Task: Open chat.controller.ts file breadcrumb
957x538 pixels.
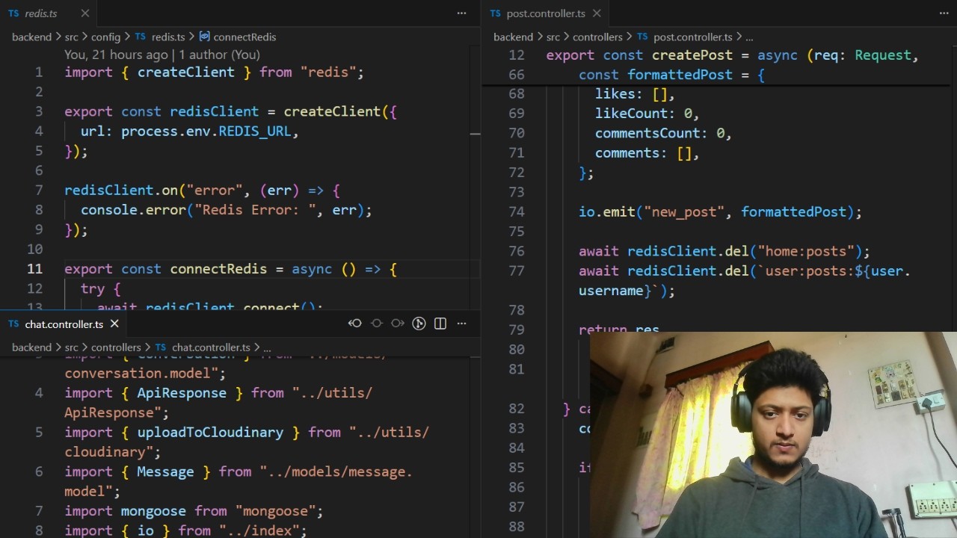Action: point(211,347)
